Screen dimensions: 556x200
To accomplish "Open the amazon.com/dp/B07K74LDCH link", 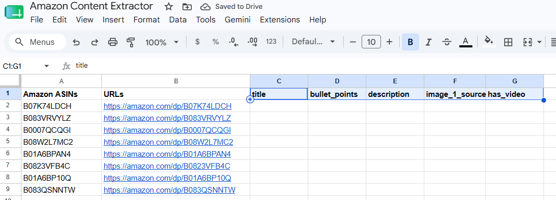I will 167,106.
